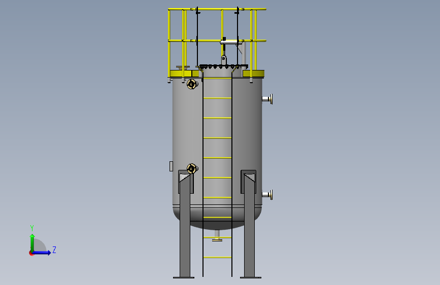This screenshot has width=440, height=285.
Task: Click the left leg's base plate
Action: point(184,278)
